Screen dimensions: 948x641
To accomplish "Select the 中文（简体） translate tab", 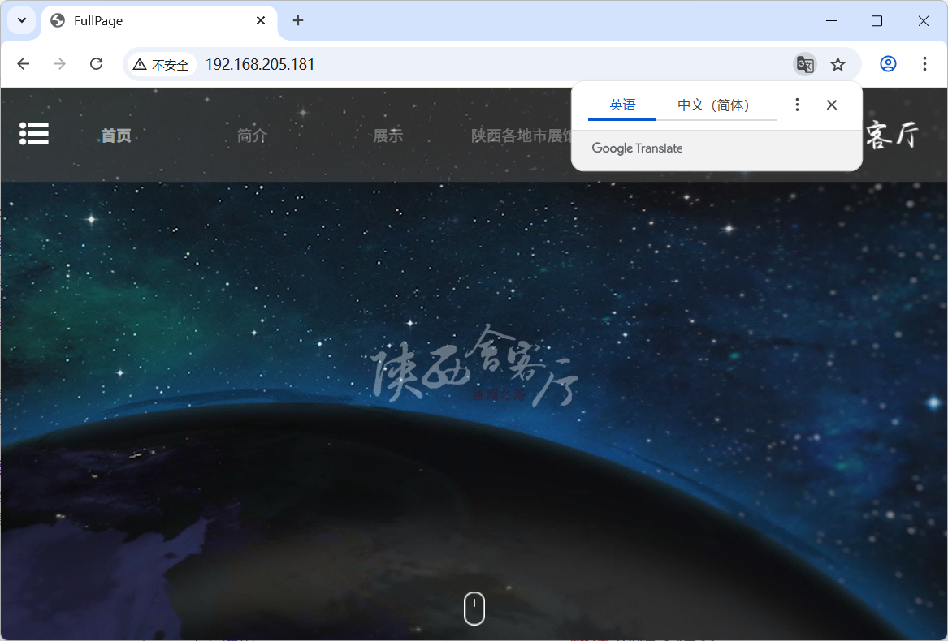I will [716, 105].
